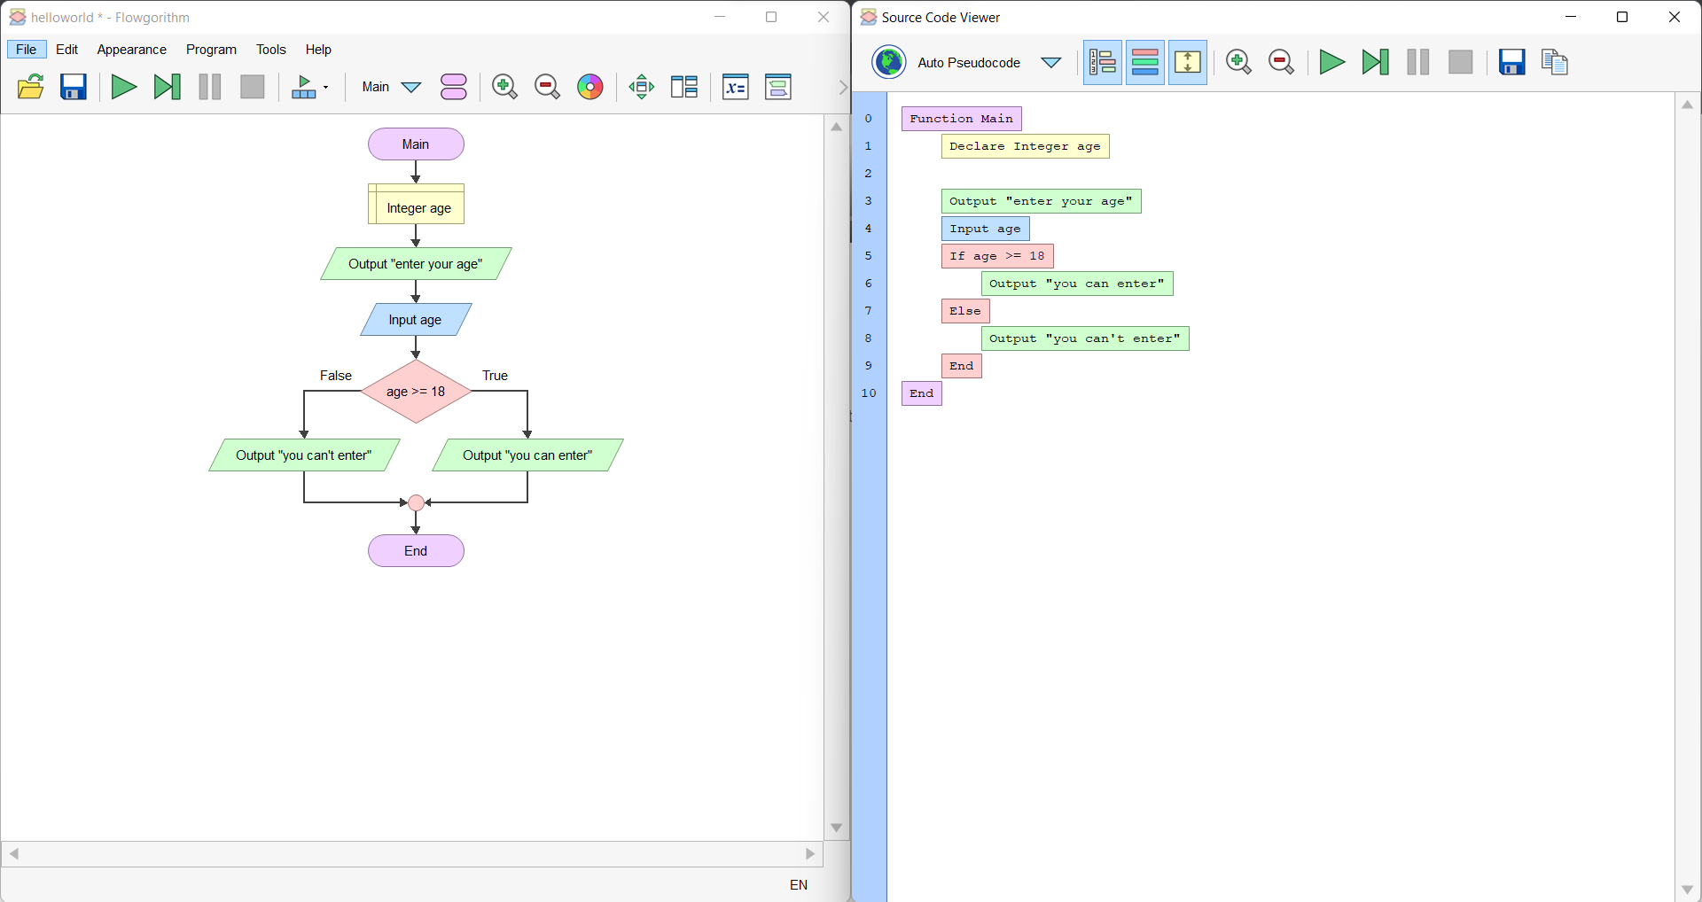Expand the Auto Pseudocode language dropdown
Screen dimensions: 1702x902
[x=1051, y=62]
